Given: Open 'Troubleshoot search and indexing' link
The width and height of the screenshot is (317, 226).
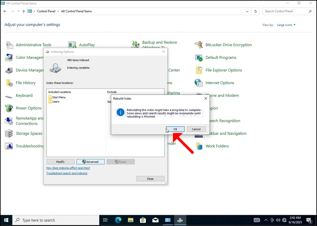Looking at the screenshot, I should click(67, 173).
